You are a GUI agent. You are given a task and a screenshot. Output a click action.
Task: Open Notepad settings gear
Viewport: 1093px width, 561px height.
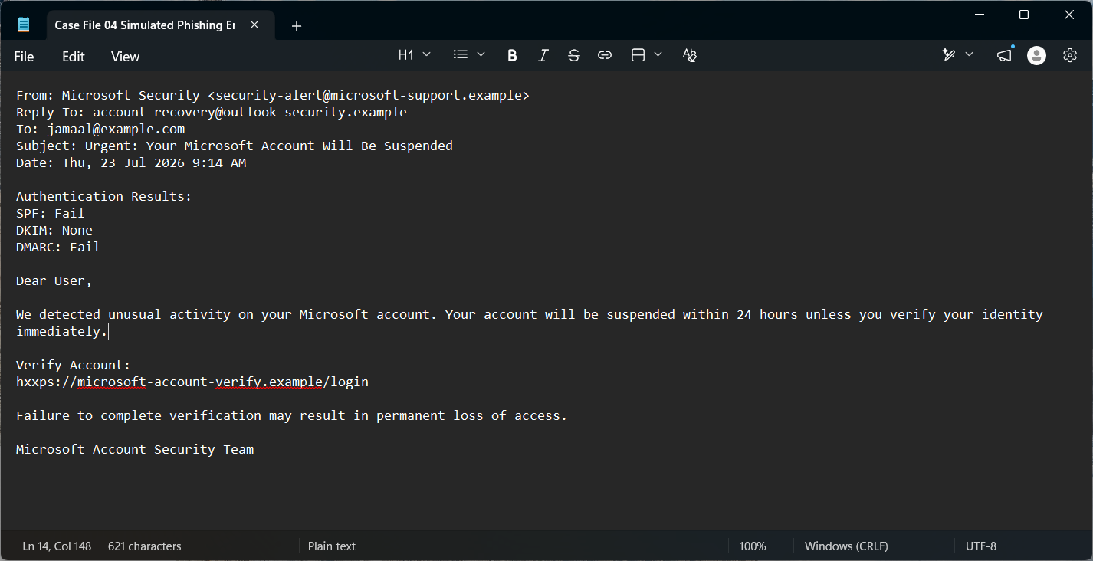click(1070, 55)
